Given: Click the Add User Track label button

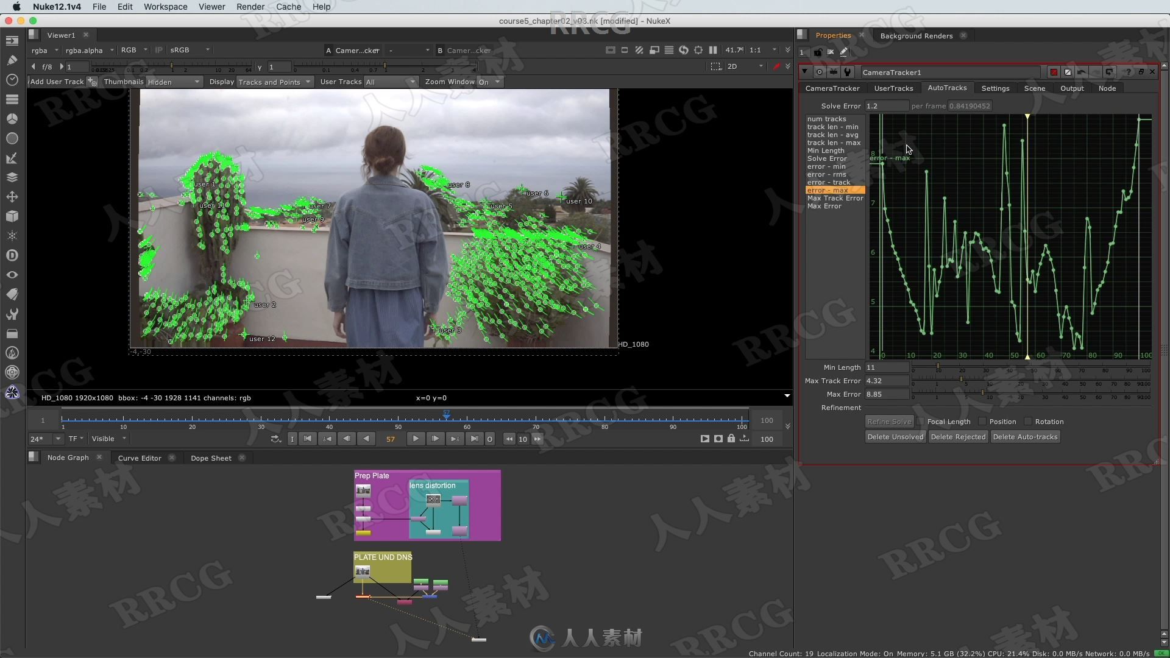Looking at the screenshot, I should pos(57,82).
